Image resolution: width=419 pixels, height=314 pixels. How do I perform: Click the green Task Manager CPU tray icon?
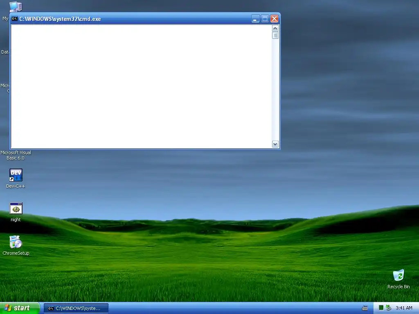[381, 308]
